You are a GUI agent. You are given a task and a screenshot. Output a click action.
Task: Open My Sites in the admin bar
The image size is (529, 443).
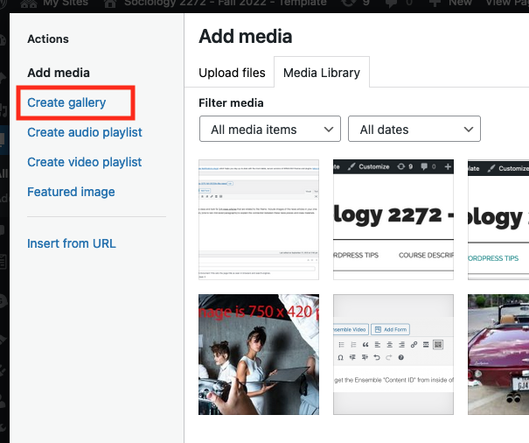[x=61, y=4]
